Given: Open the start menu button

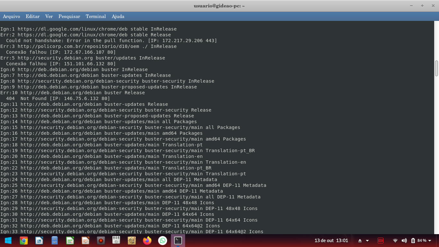Looking at the screenshot, I should (8, 241).
